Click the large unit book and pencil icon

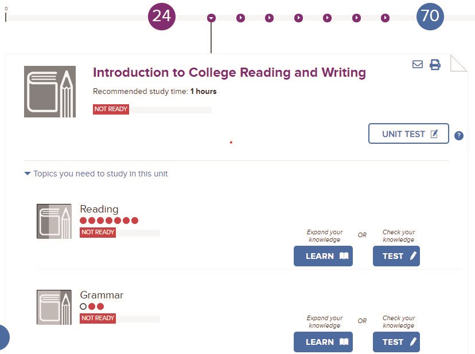[50, 92]
